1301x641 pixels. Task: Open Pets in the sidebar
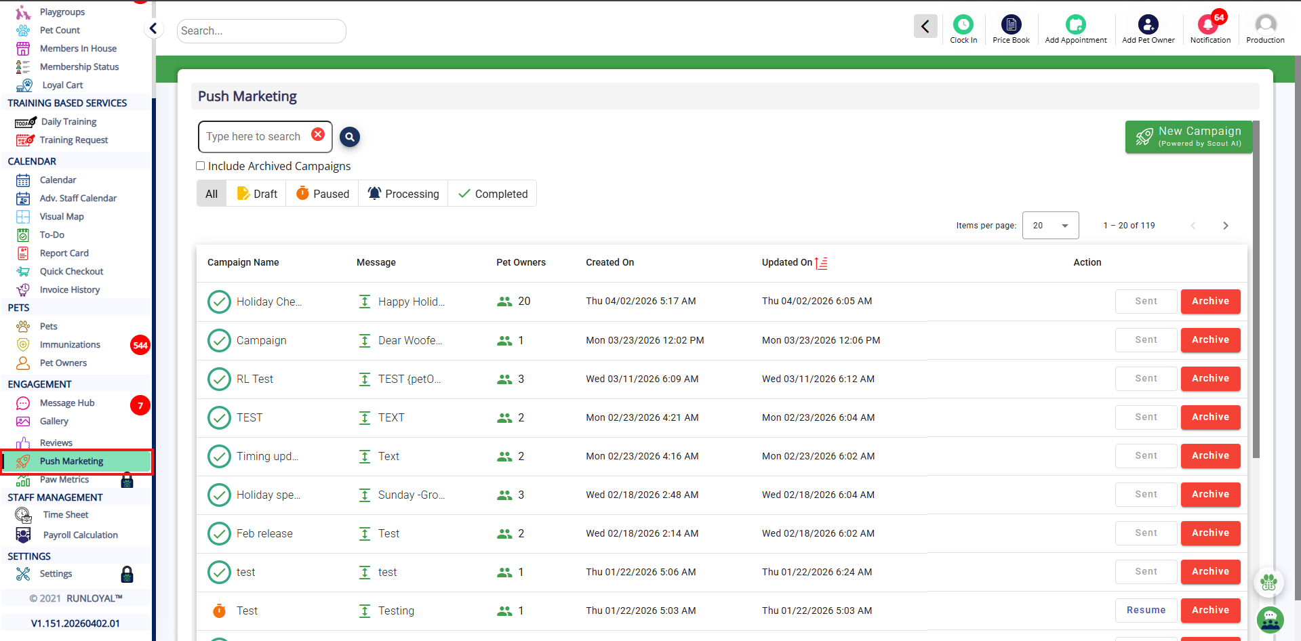click(x=48, y=327)
